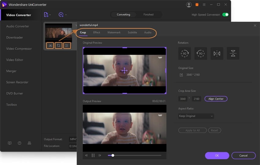The image size is (260, 165).
Task: Click the Output Format MP4 field
Action: (x=73, y=139)
